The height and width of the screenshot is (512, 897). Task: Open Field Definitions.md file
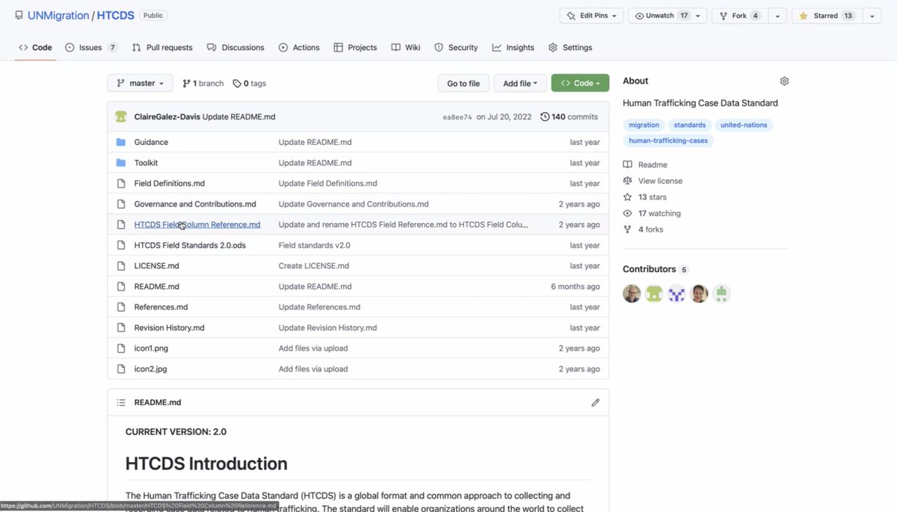170,183
